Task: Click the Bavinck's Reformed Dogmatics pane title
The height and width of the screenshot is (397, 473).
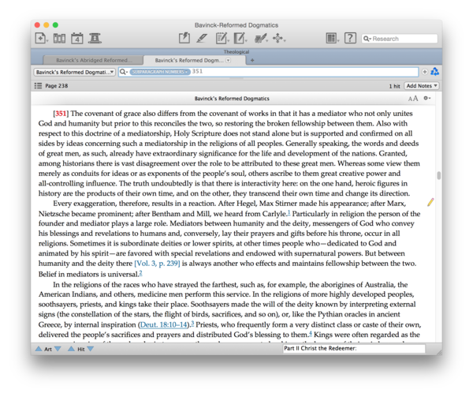Action: click(232, 99)
